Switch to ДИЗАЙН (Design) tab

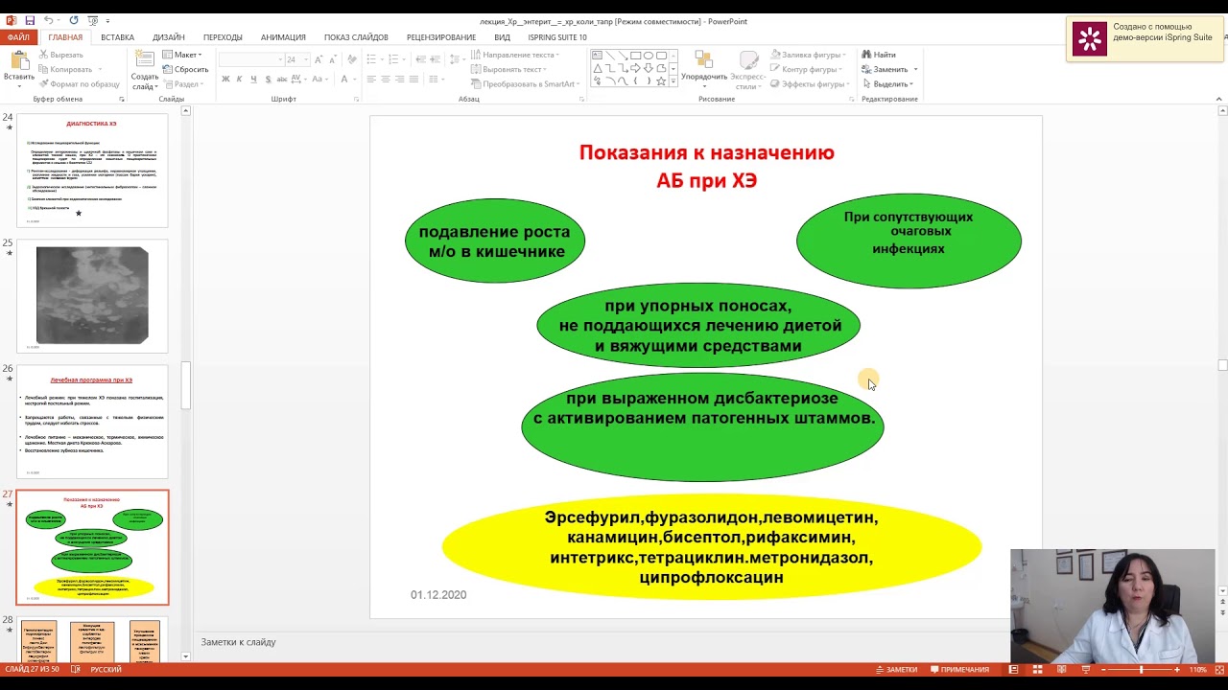click(169, 37)
